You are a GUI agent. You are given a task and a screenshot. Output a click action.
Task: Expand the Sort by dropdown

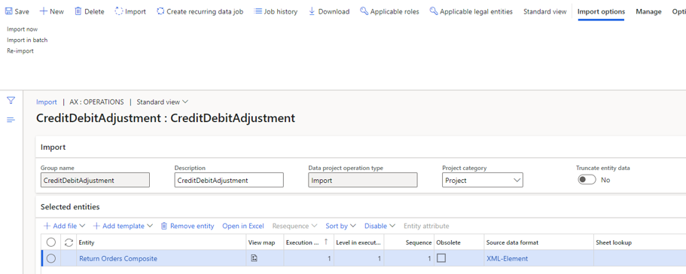point(341,226)
